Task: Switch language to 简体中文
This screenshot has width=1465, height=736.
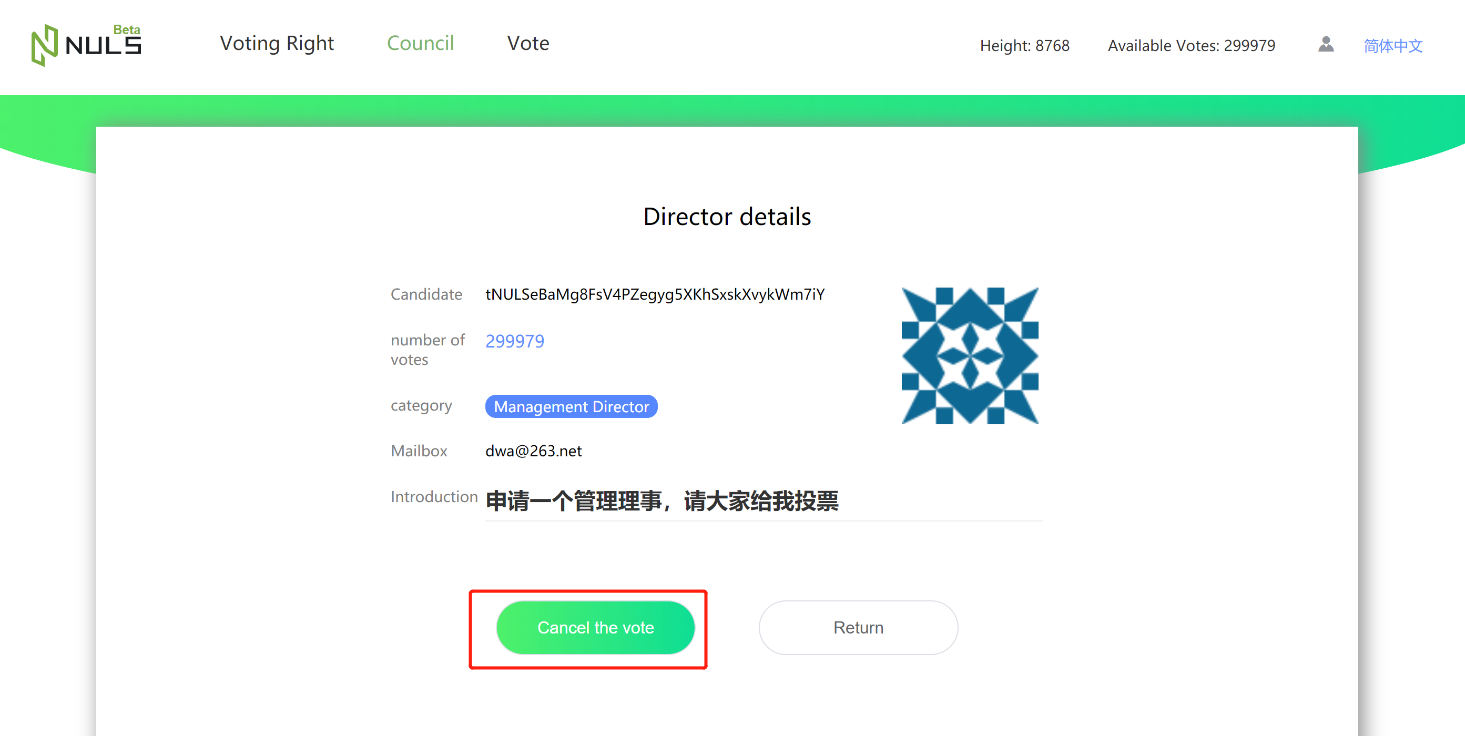Action: click(1393, 46)
